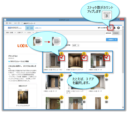This screenshot has height=113, width=128.
Task: Switch to the 建材・設備 tab
Action: 30,28
